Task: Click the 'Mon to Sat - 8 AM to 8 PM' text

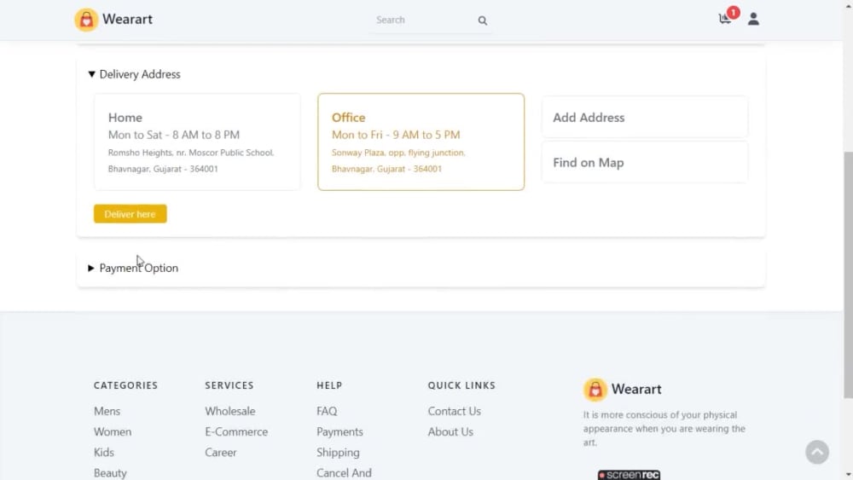Action: click(174, 135)
